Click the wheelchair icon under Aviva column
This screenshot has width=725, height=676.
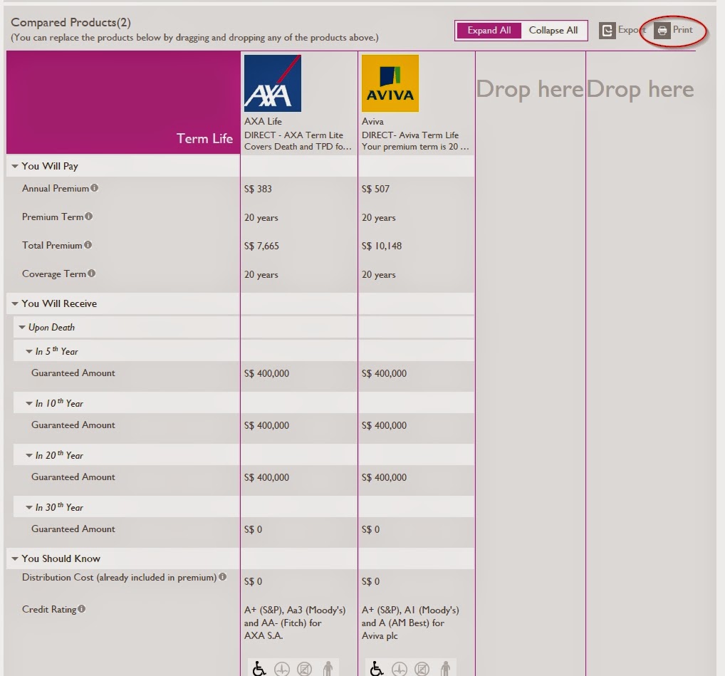376,668
